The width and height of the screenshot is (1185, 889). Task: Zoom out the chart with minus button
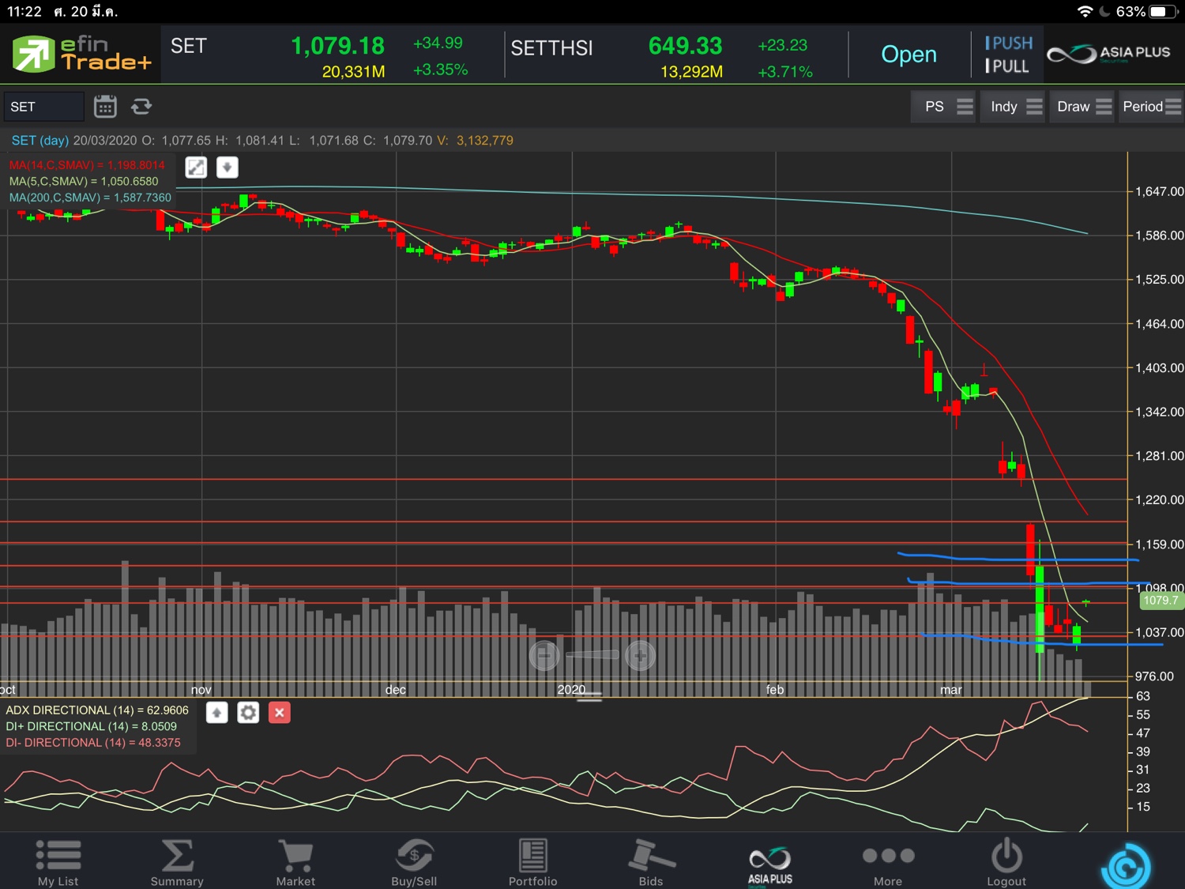(544, 655)
